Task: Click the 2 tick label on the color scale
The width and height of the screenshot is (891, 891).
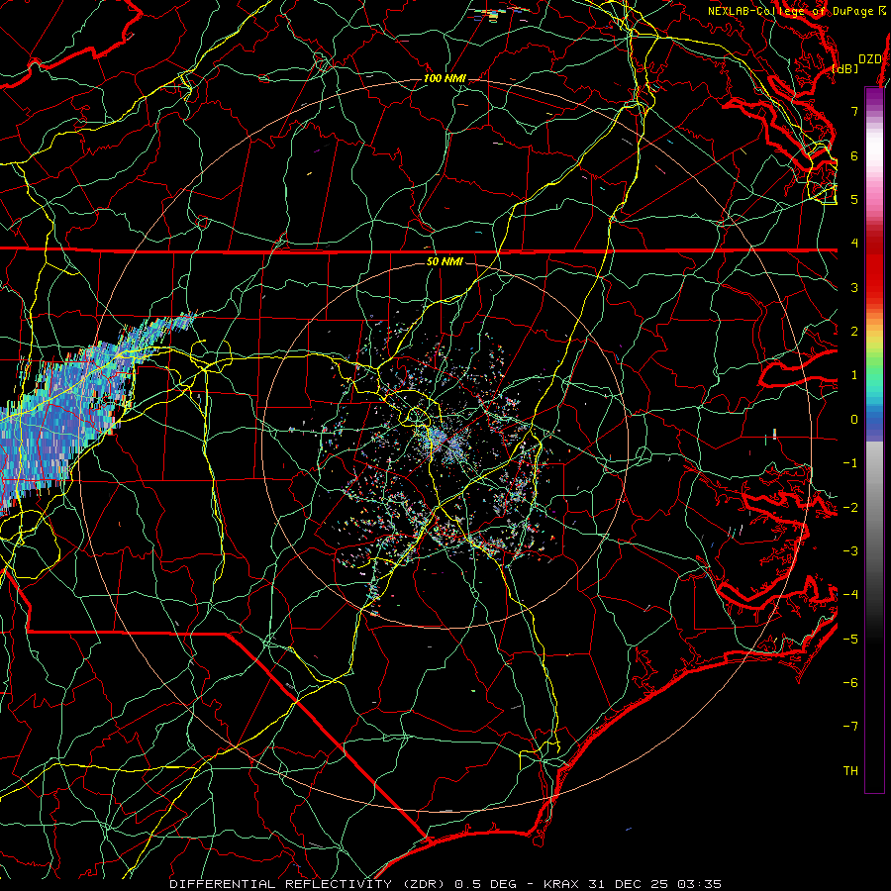Action: click(x=854, y=332)
